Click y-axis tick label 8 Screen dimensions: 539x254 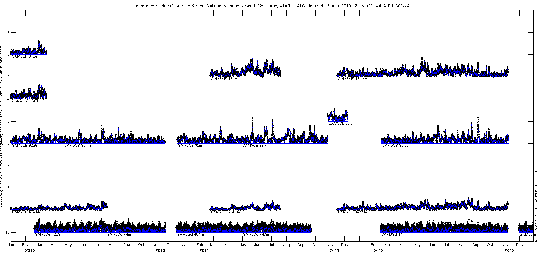(x=8, y=188)
